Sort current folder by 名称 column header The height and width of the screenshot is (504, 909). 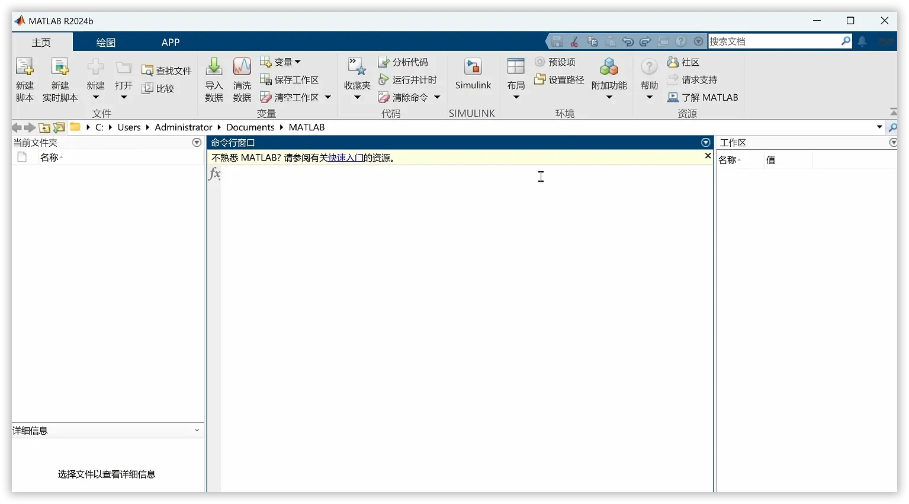pos(49,158)
